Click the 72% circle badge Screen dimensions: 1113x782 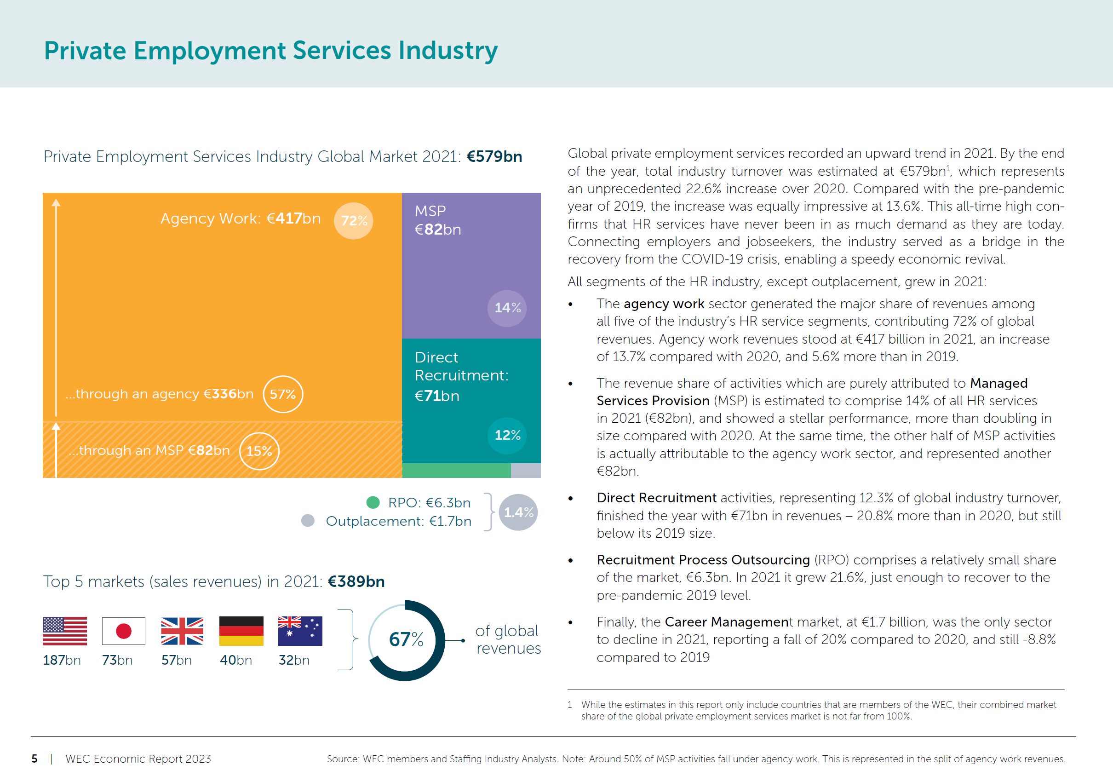(x=354, y=221)
